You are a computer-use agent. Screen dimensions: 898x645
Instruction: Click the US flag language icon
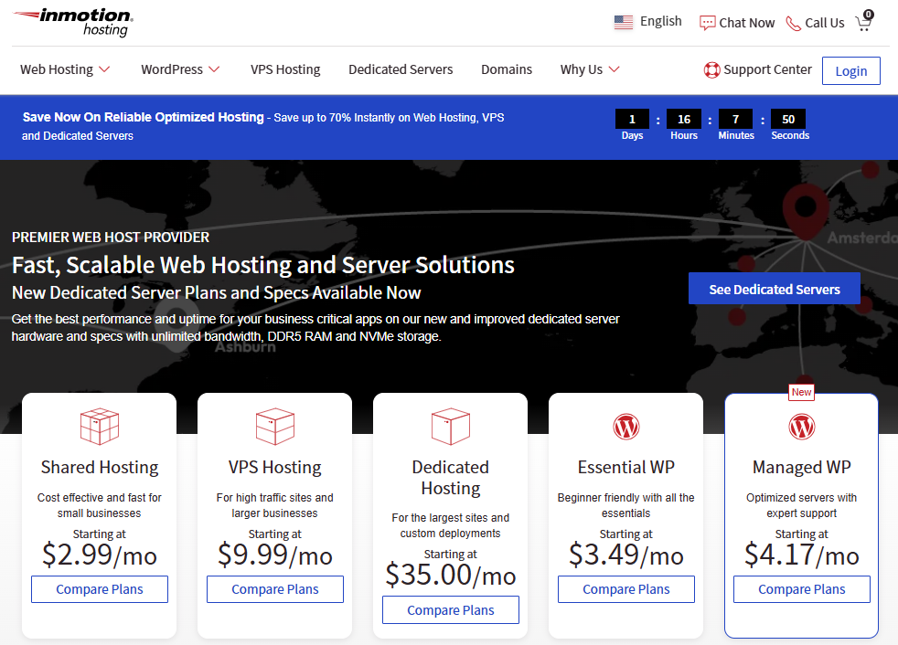[x=623, y=22]
